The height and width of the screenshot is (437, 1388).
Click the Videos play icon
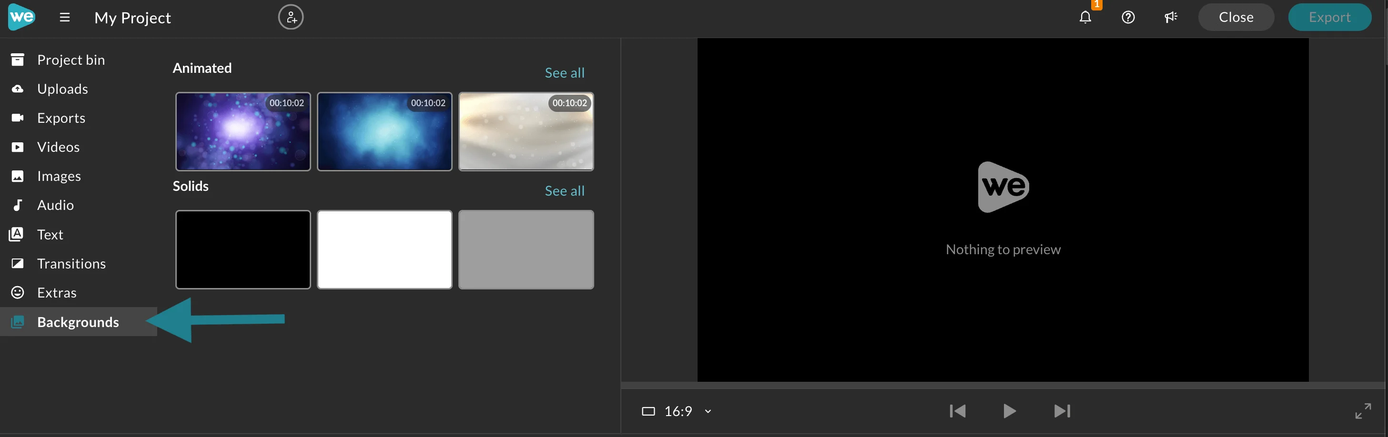[x=18, y=147]
